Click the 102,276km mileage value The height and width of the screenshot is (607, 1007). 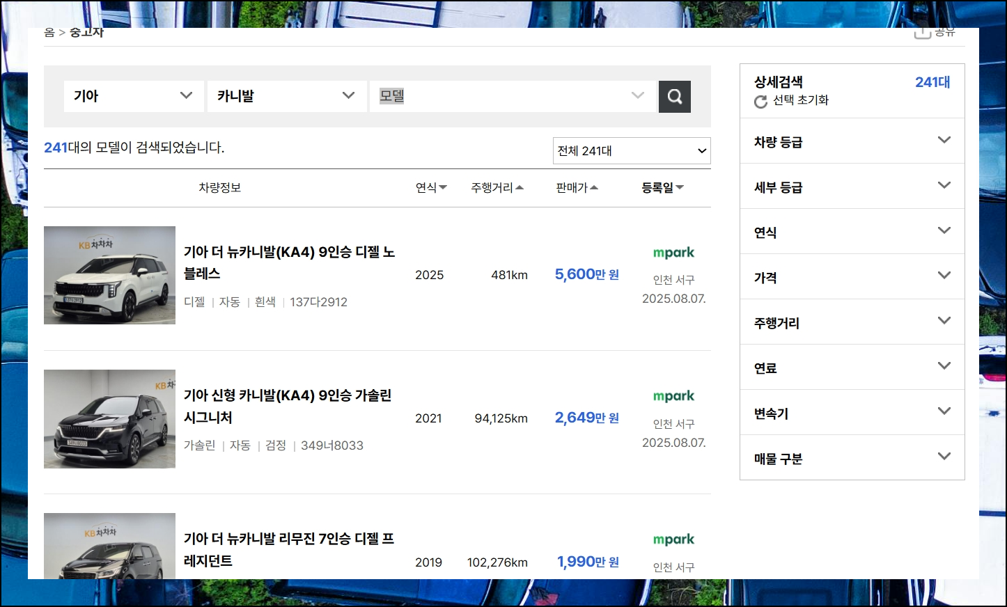497,562
